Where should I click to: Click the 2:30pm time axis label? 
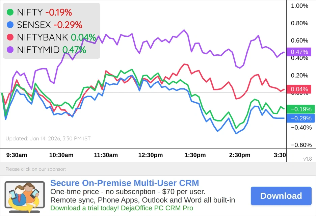(240, 155)
